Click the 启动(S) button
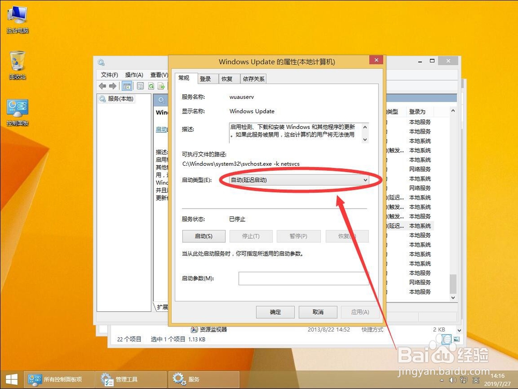The width and height of the screenshot is (518, 389). pyautogui.click(x=204, y=236)
